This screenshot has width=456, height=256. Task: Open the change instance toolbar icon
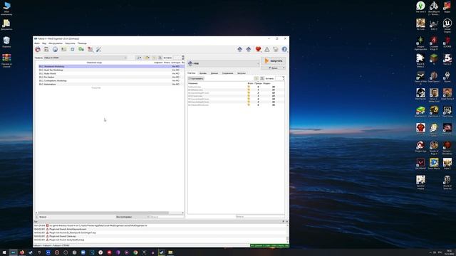(38, 49)
